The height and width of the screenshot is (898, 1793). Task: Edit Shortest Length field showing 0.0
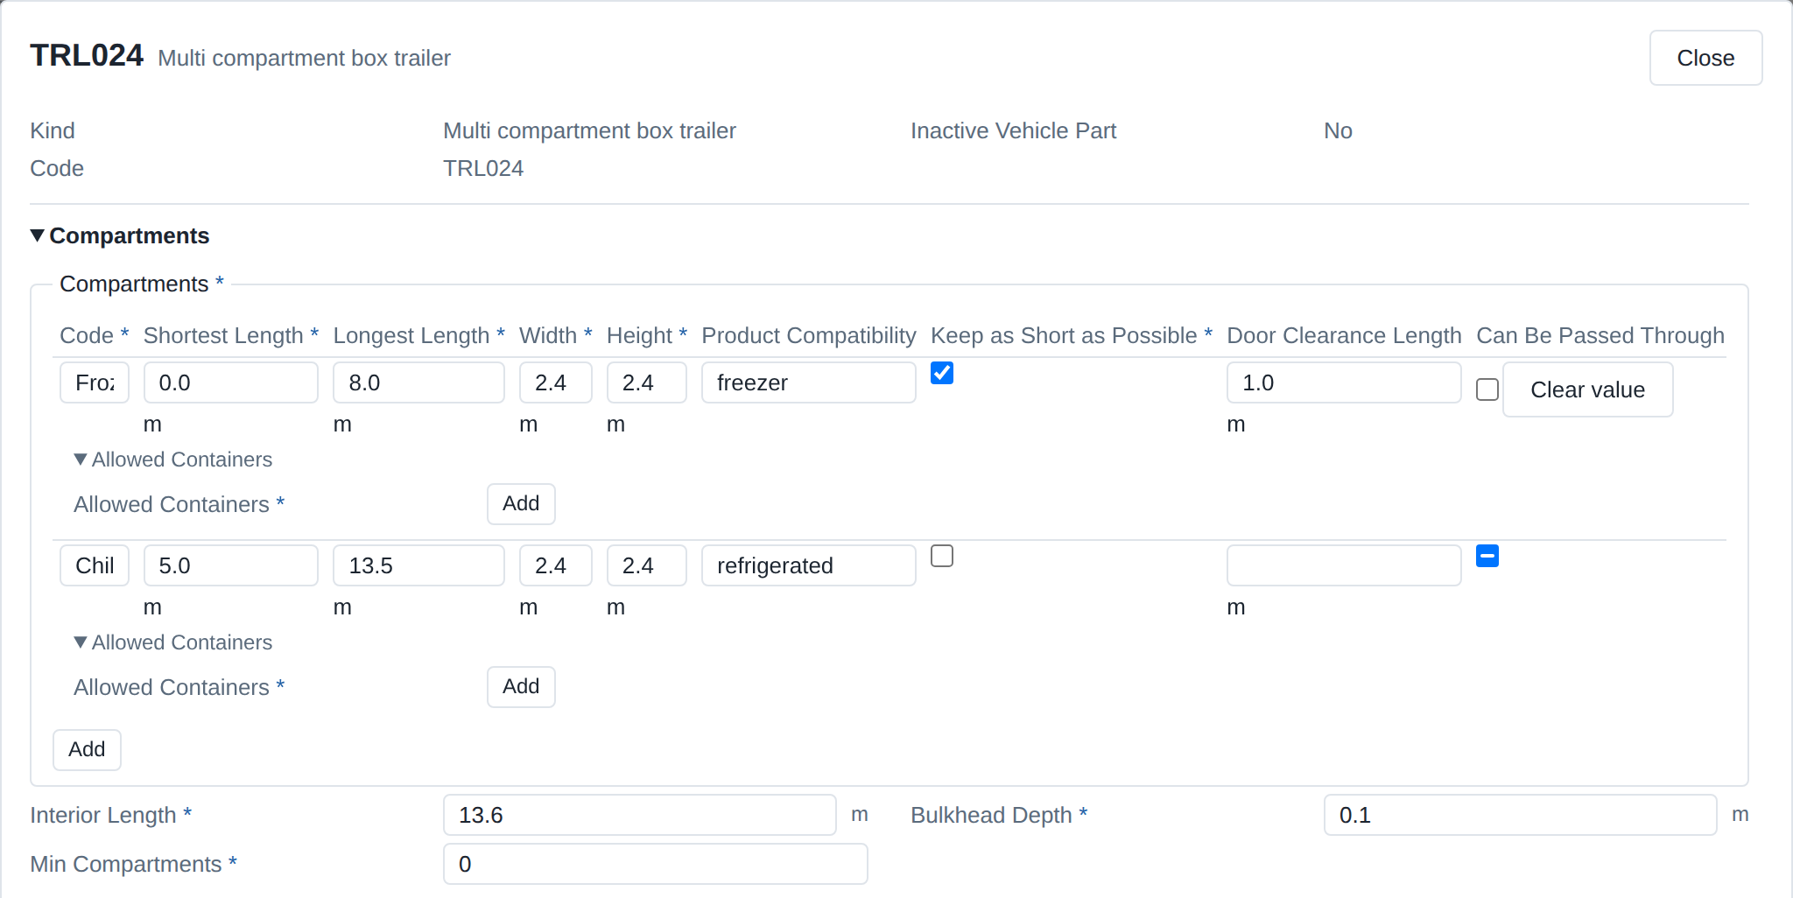point(231,382)
